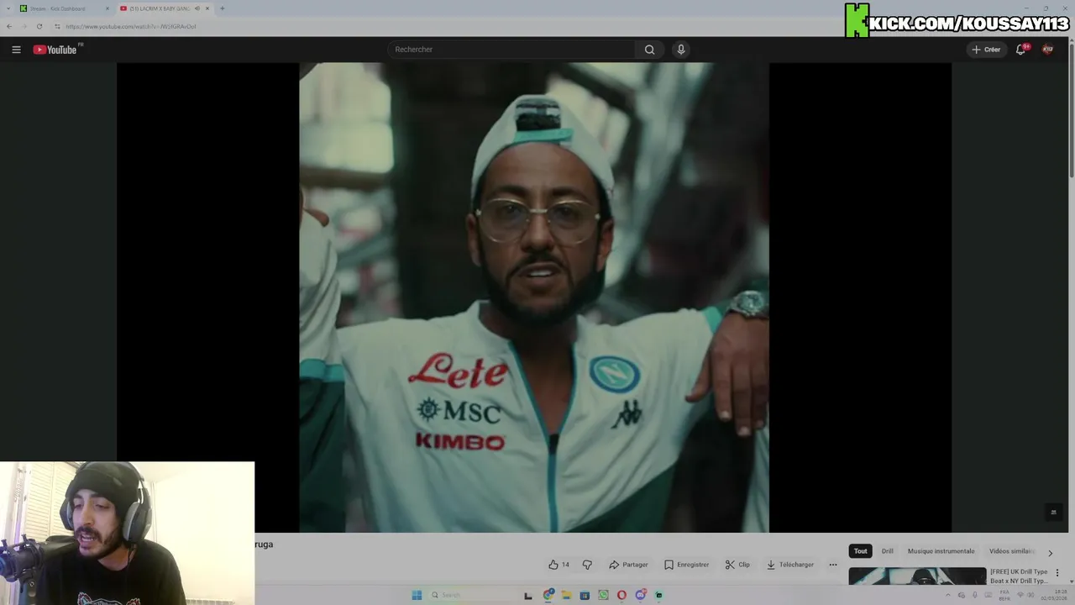Open the account avatar menu
Image resolution: width=1075 pixels, height=605 pixels.
(x=1047, y=50)
